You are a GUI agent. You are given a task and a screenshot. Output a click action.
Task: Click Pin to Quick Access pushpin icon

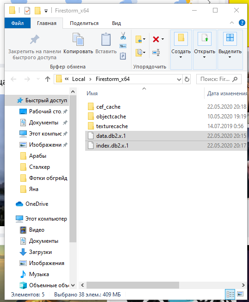click(35, 39)
